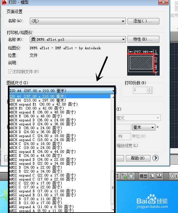Click the paper size list scroll-down arrow
The image size is (178, 213).
tap(113, 210)
